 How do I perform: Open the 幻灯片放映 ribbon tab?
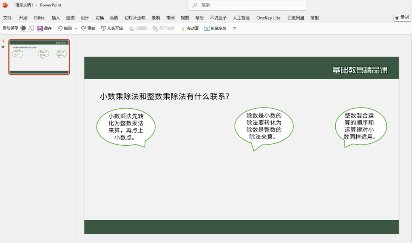coord(135,18)
